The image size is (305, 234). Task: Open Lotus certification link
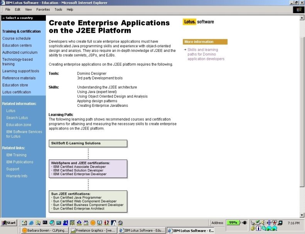pos(17,92)
